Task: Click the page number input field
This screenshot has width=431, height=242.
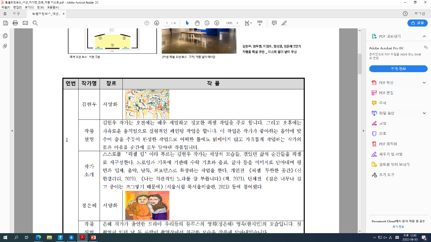Action: [x=167, y=23]
